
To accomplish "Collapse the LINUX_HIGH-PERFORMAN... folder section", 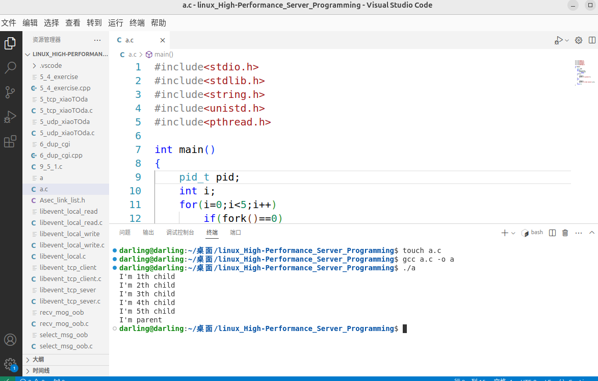I will point(66,54).
